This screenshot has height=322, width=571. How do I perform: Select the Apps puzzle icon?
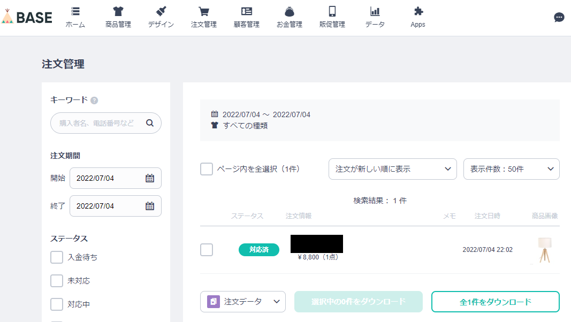coord(417,12)
